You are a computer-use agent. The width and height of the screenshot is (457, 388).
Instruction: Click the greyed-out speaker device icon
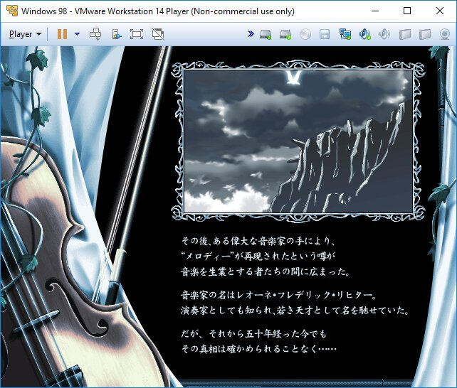tap(385, 34)
